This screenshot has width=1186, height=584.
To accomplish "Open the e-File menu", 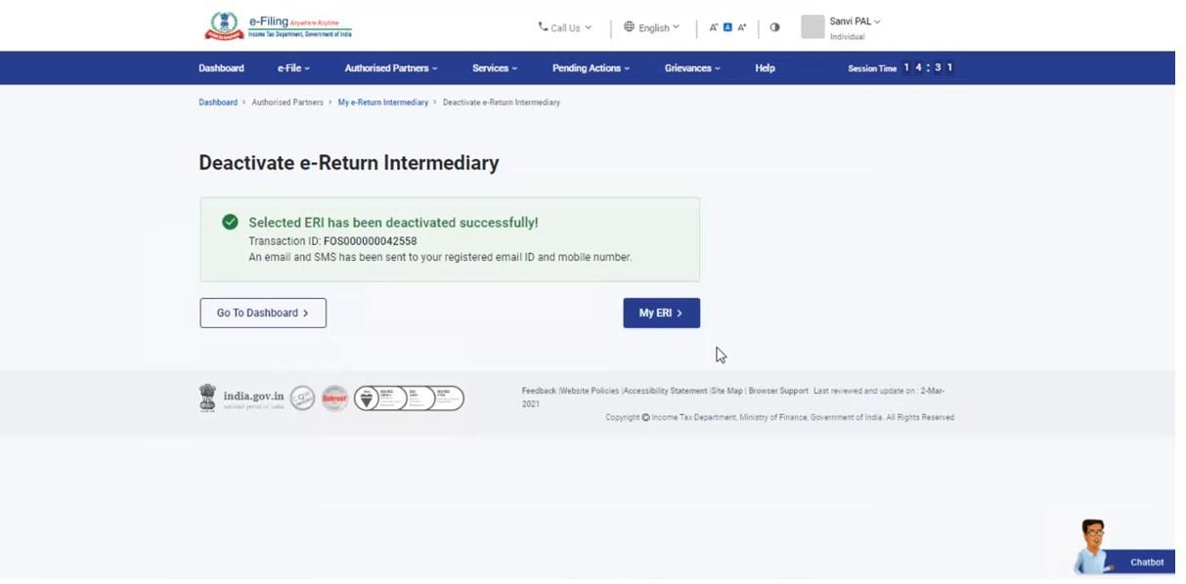I will click(294, 67).
